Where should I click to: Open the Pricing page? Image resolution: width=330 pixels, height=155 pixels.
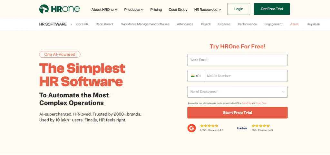pos(156,9)
